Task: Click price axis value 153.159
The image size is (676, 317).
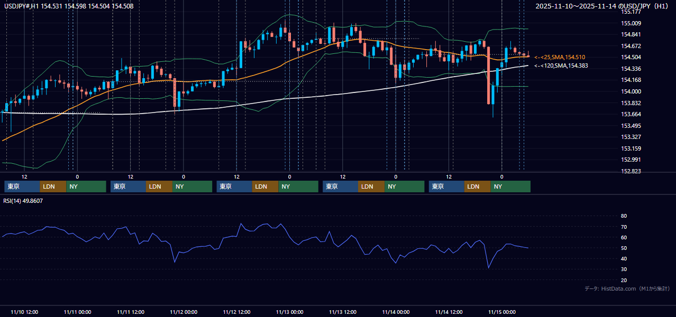Action: point(631,148)
